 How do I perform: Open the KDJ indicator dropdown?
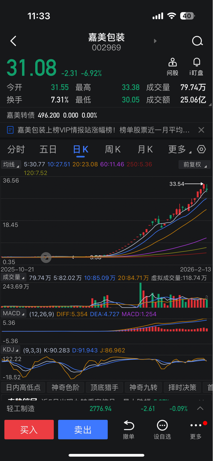pyautogui.click(x=11, y=350)
